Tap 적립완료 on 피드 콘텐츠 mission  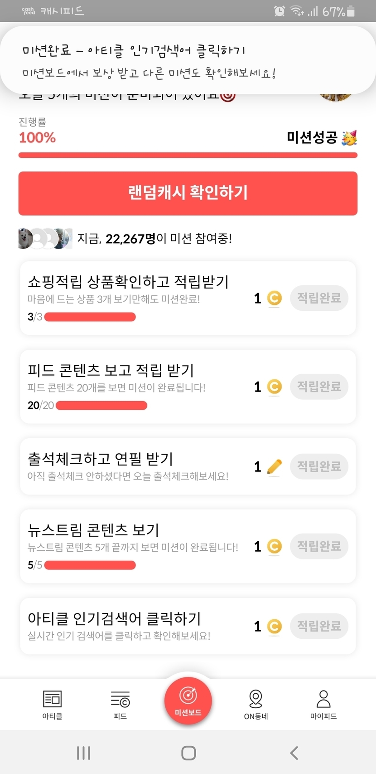[x=319, y=387]
